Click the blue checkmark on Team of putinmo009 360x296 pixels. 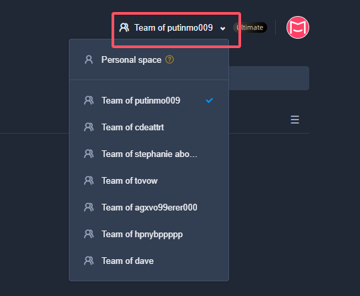click(209, 100)
